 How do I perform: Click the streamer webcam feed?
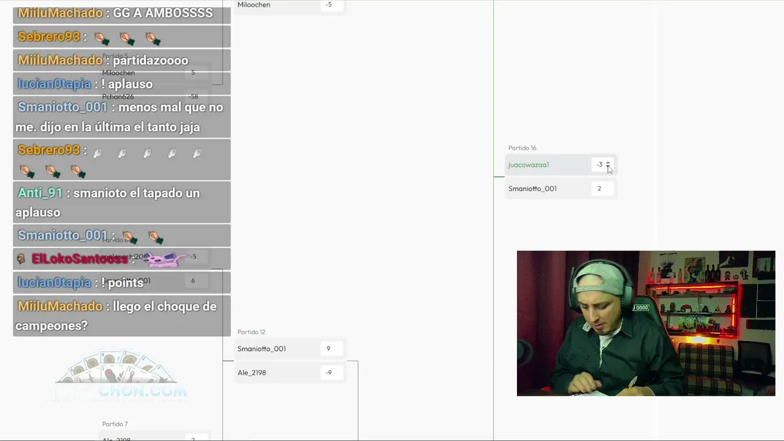pos(646,323)
